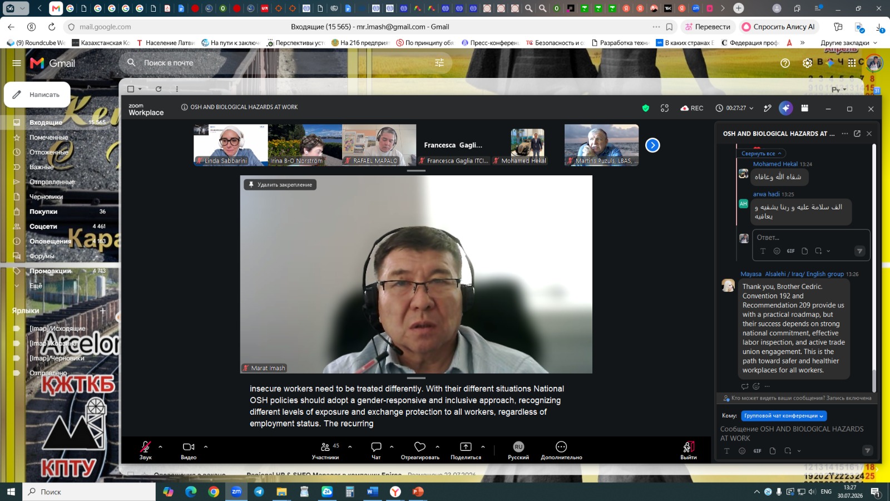
Task: Toggle the Gmail select-all checkbox
Action: (x=131, y=89)
